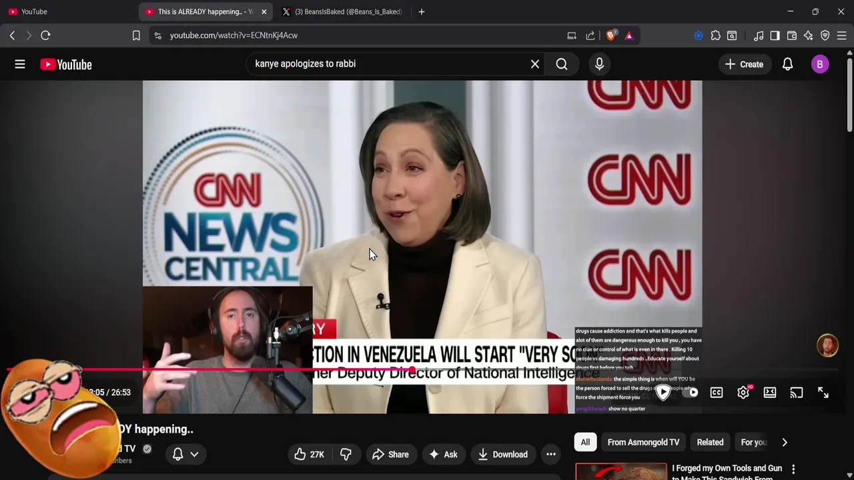
Task: Open account menu avatar B
Action: 820,64
